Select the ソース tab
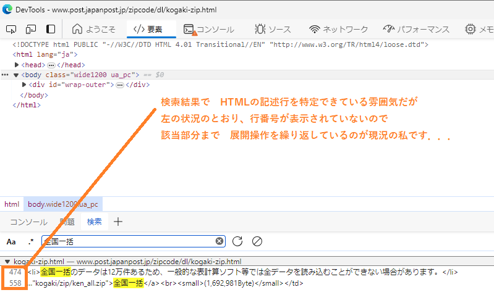Screen dimensions: 494x303 tap(272, 29)
